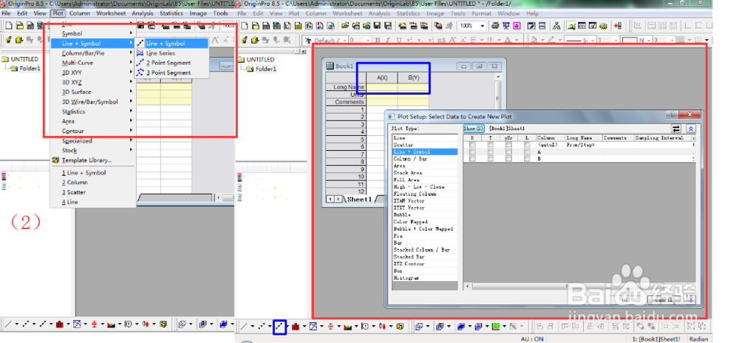The image size is (739, 343).
Task: Open dropdown arrow next to right Column chart icon
Action: pyautogui.click(x=304, y=325)
